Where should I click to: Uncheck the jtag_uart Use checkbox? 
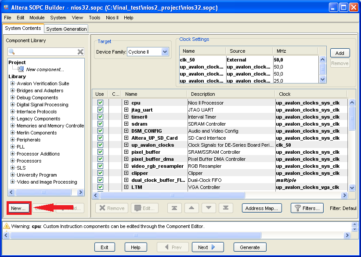coord(100,110)
